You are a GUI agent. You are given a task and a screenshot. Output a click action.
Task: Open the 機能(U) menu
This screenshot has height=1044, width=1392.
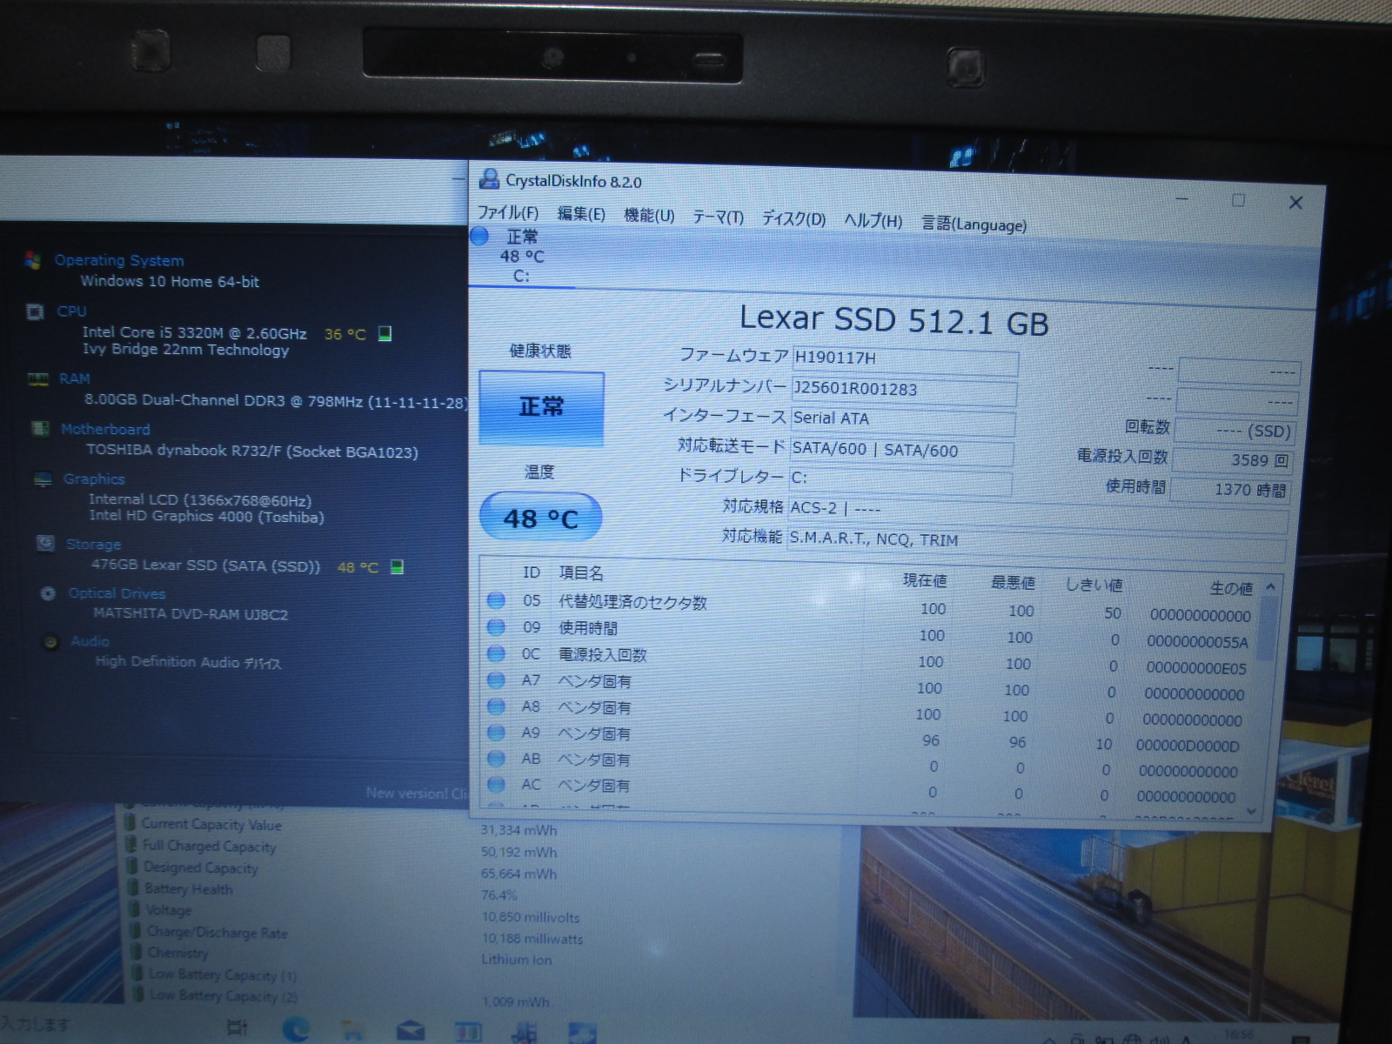[x=649, y=216]
